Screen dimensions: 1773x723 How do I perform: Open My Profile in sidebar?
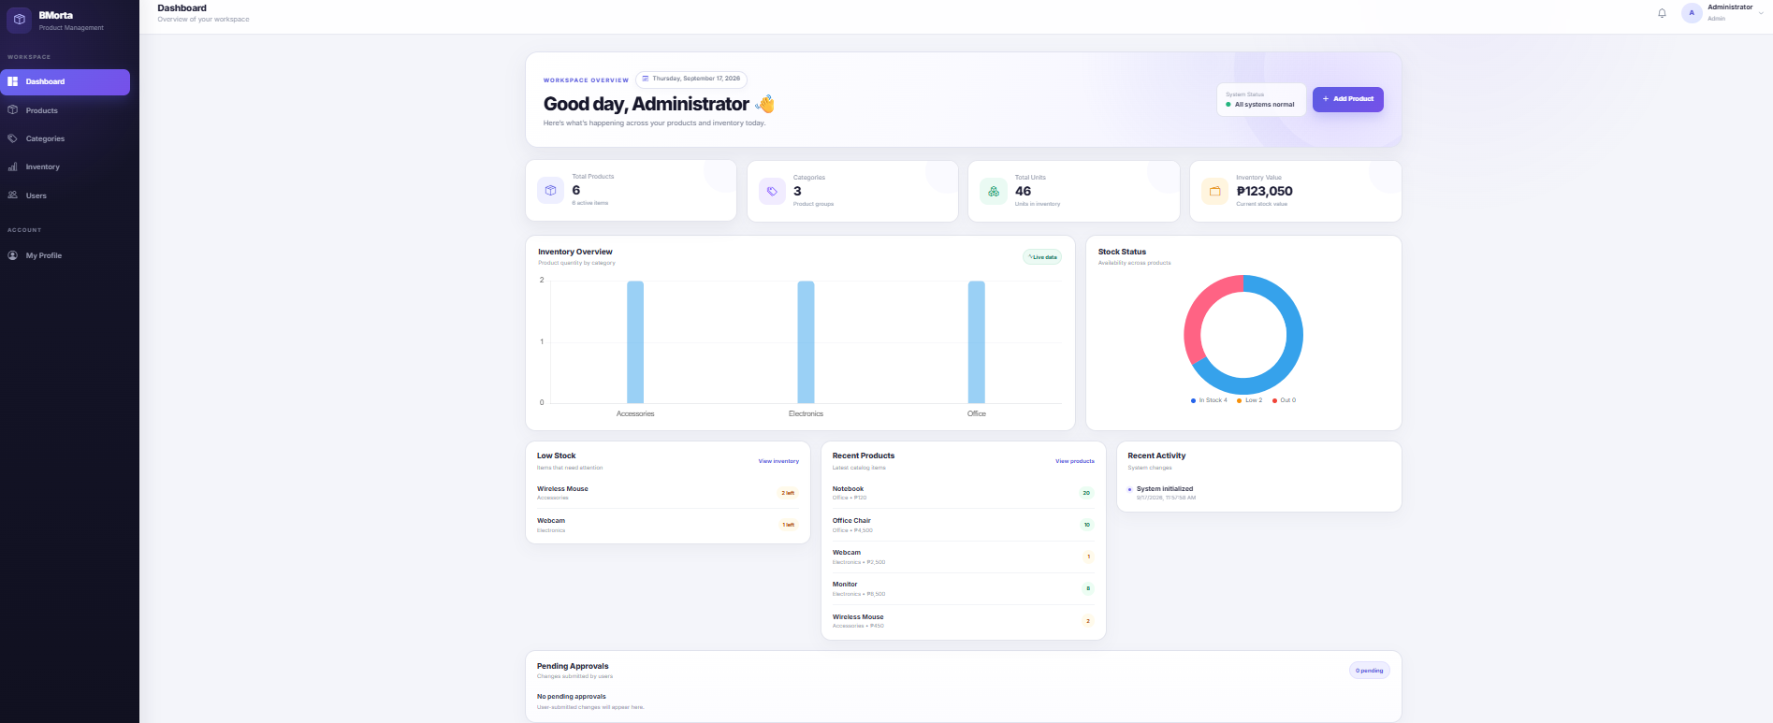pyautogui.click(x=65, y=255)
